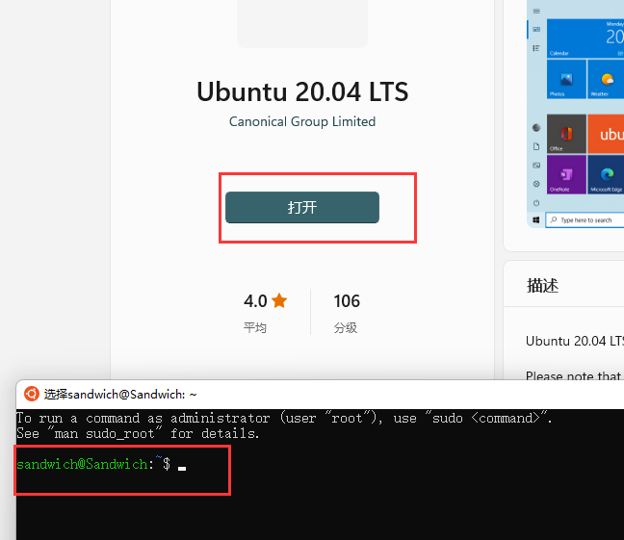Screen dimensions: 624x540
Task: Click the 分级 label under 106
Action: (x=346, y=328)
